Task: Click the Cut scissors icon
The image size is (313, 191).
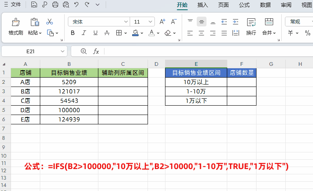Action: [x=50, y=22]
